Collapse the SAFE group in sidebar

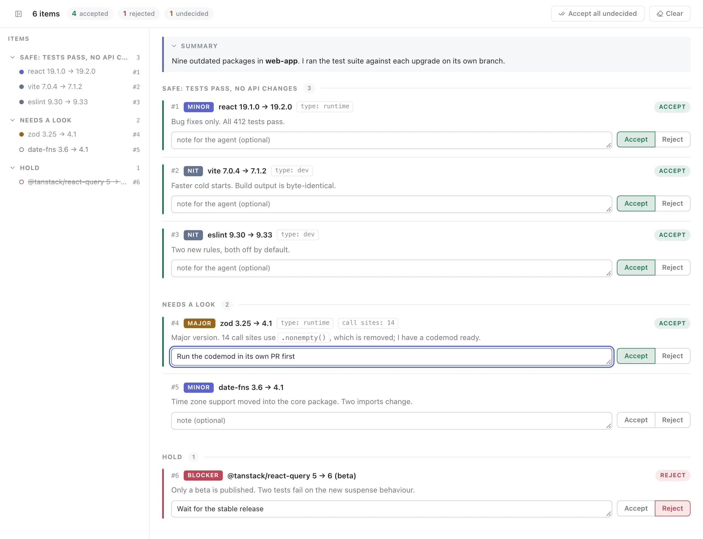(12, 57)
